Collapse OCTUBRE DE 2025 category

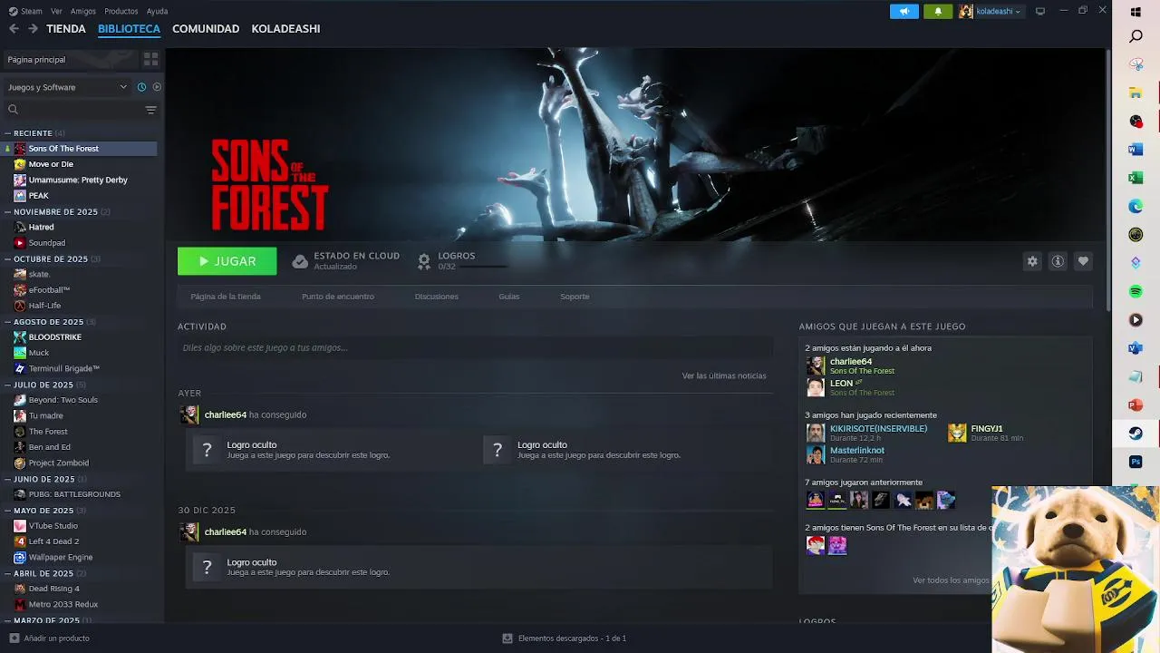click(x=8, y=259)
